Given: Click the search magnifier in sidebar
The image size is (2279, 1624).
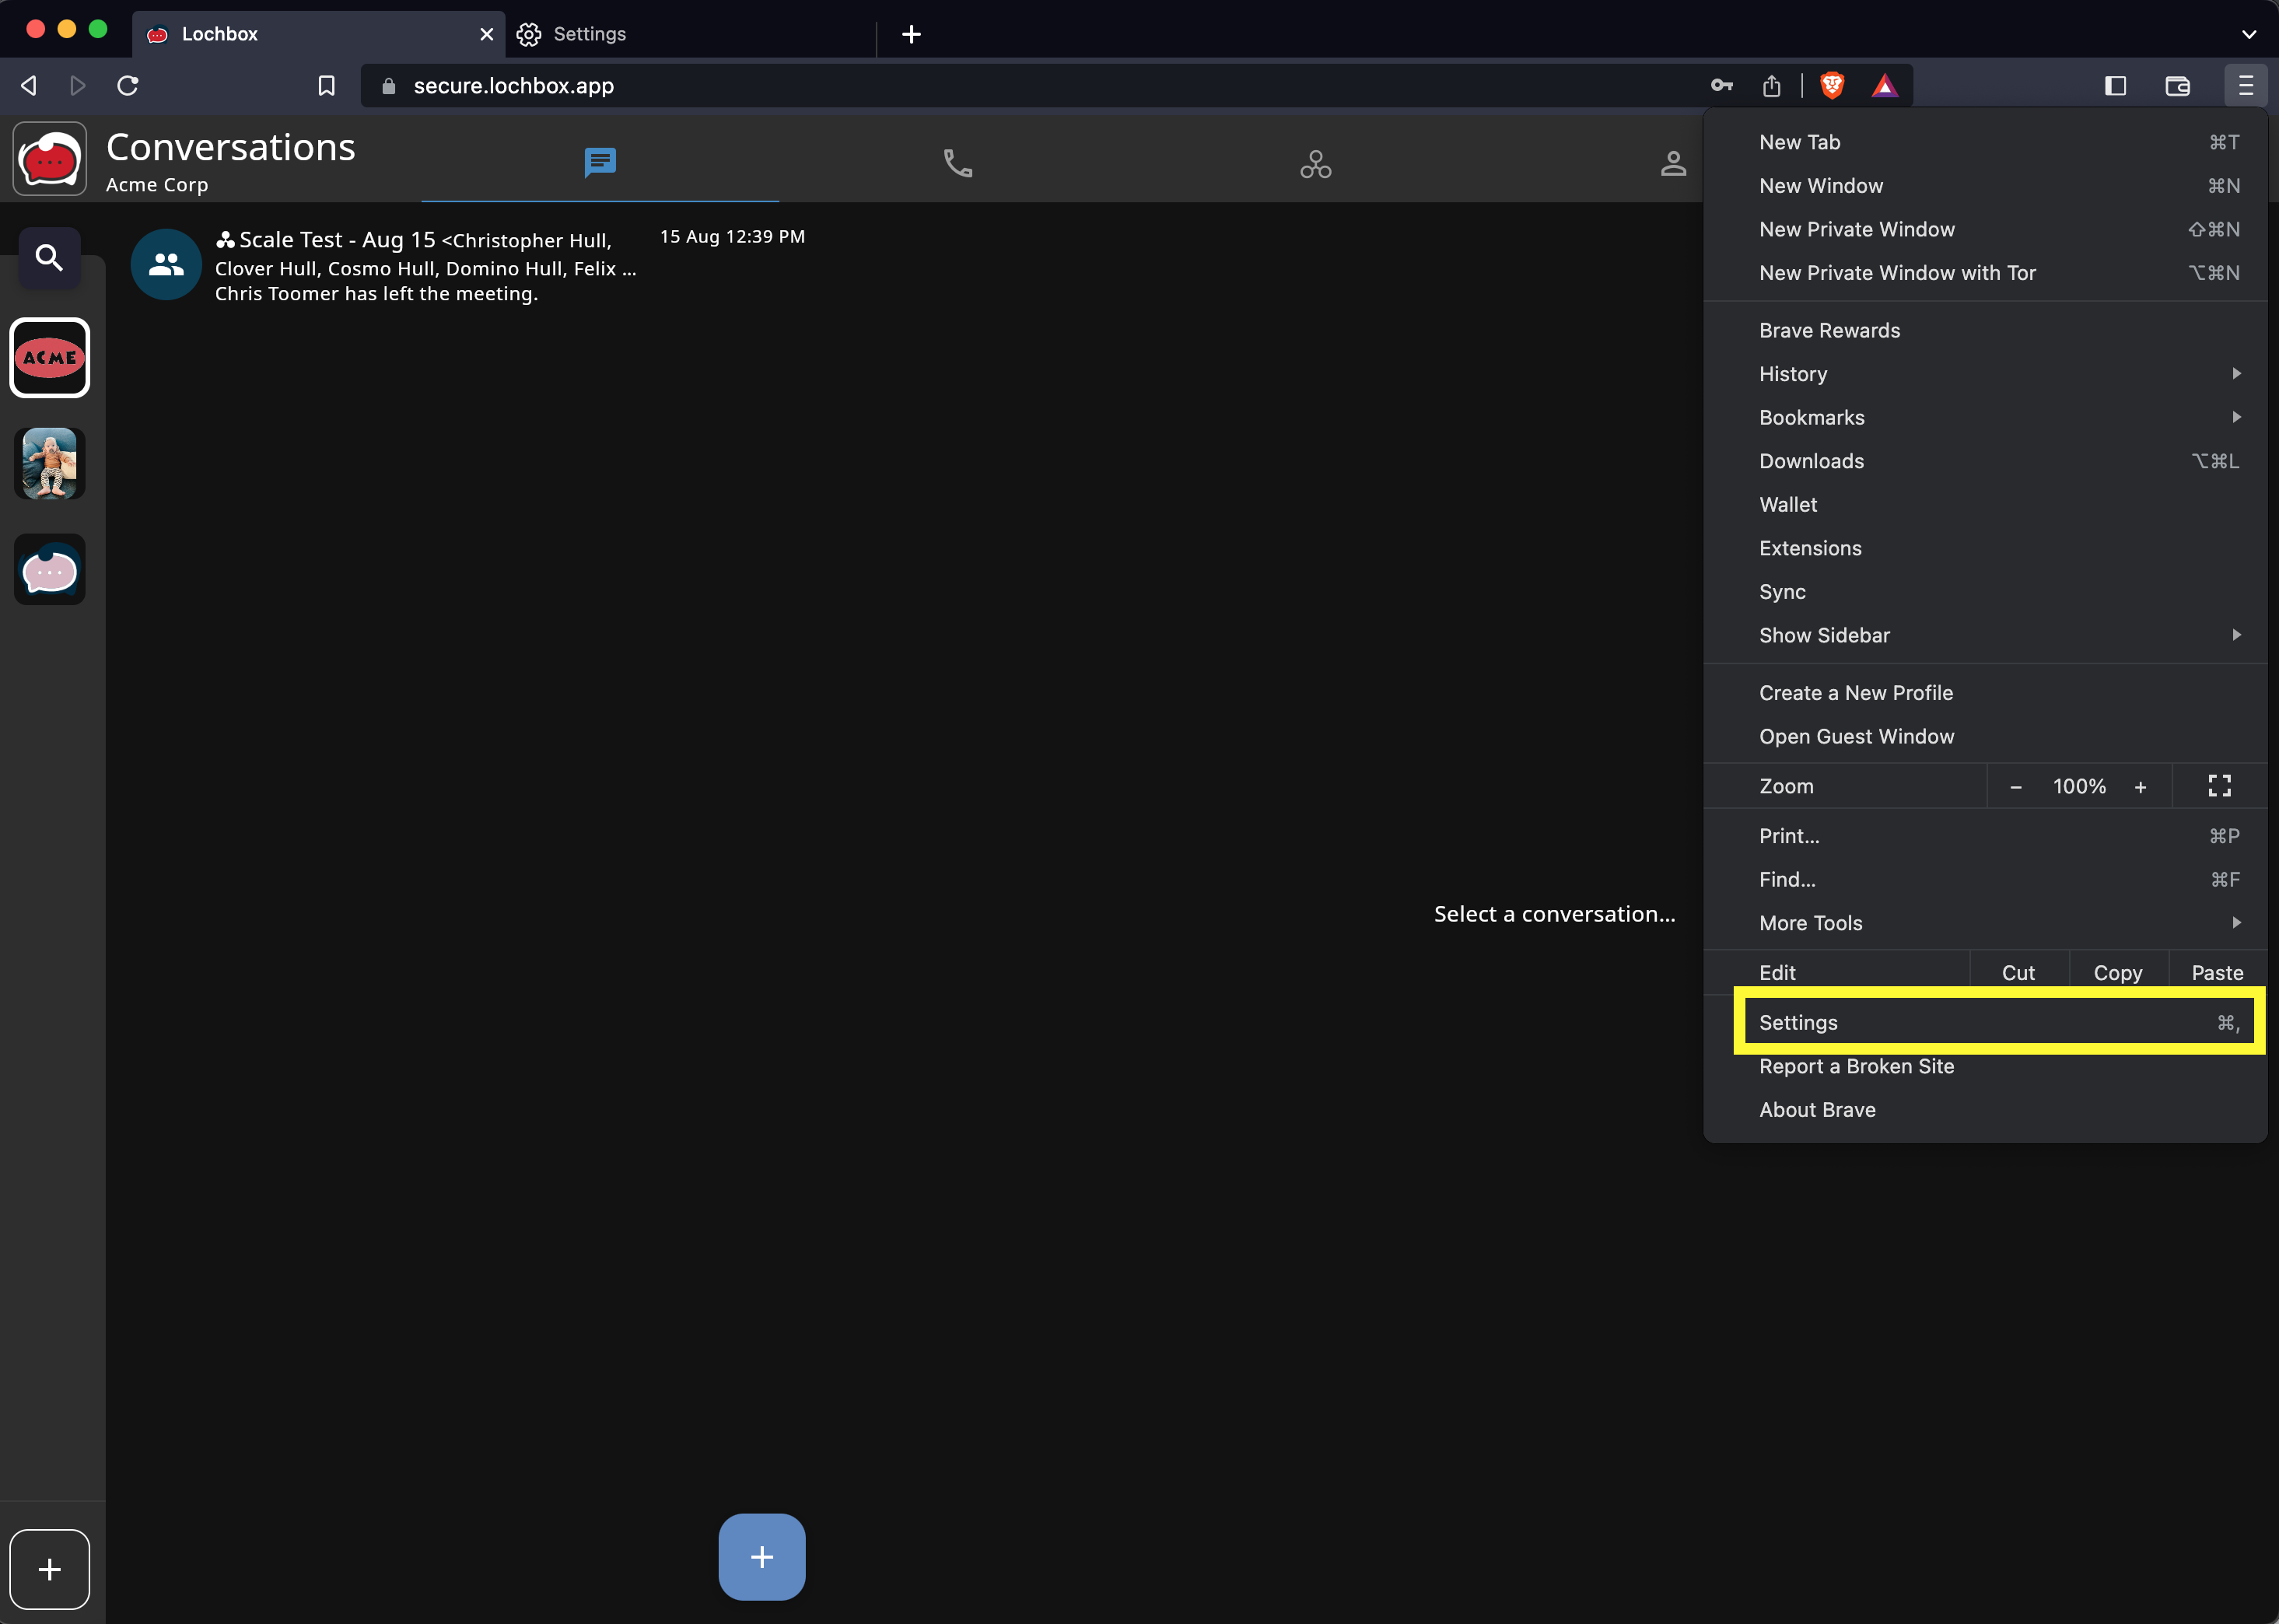Looking at the screenshot, I should point(49,258).
